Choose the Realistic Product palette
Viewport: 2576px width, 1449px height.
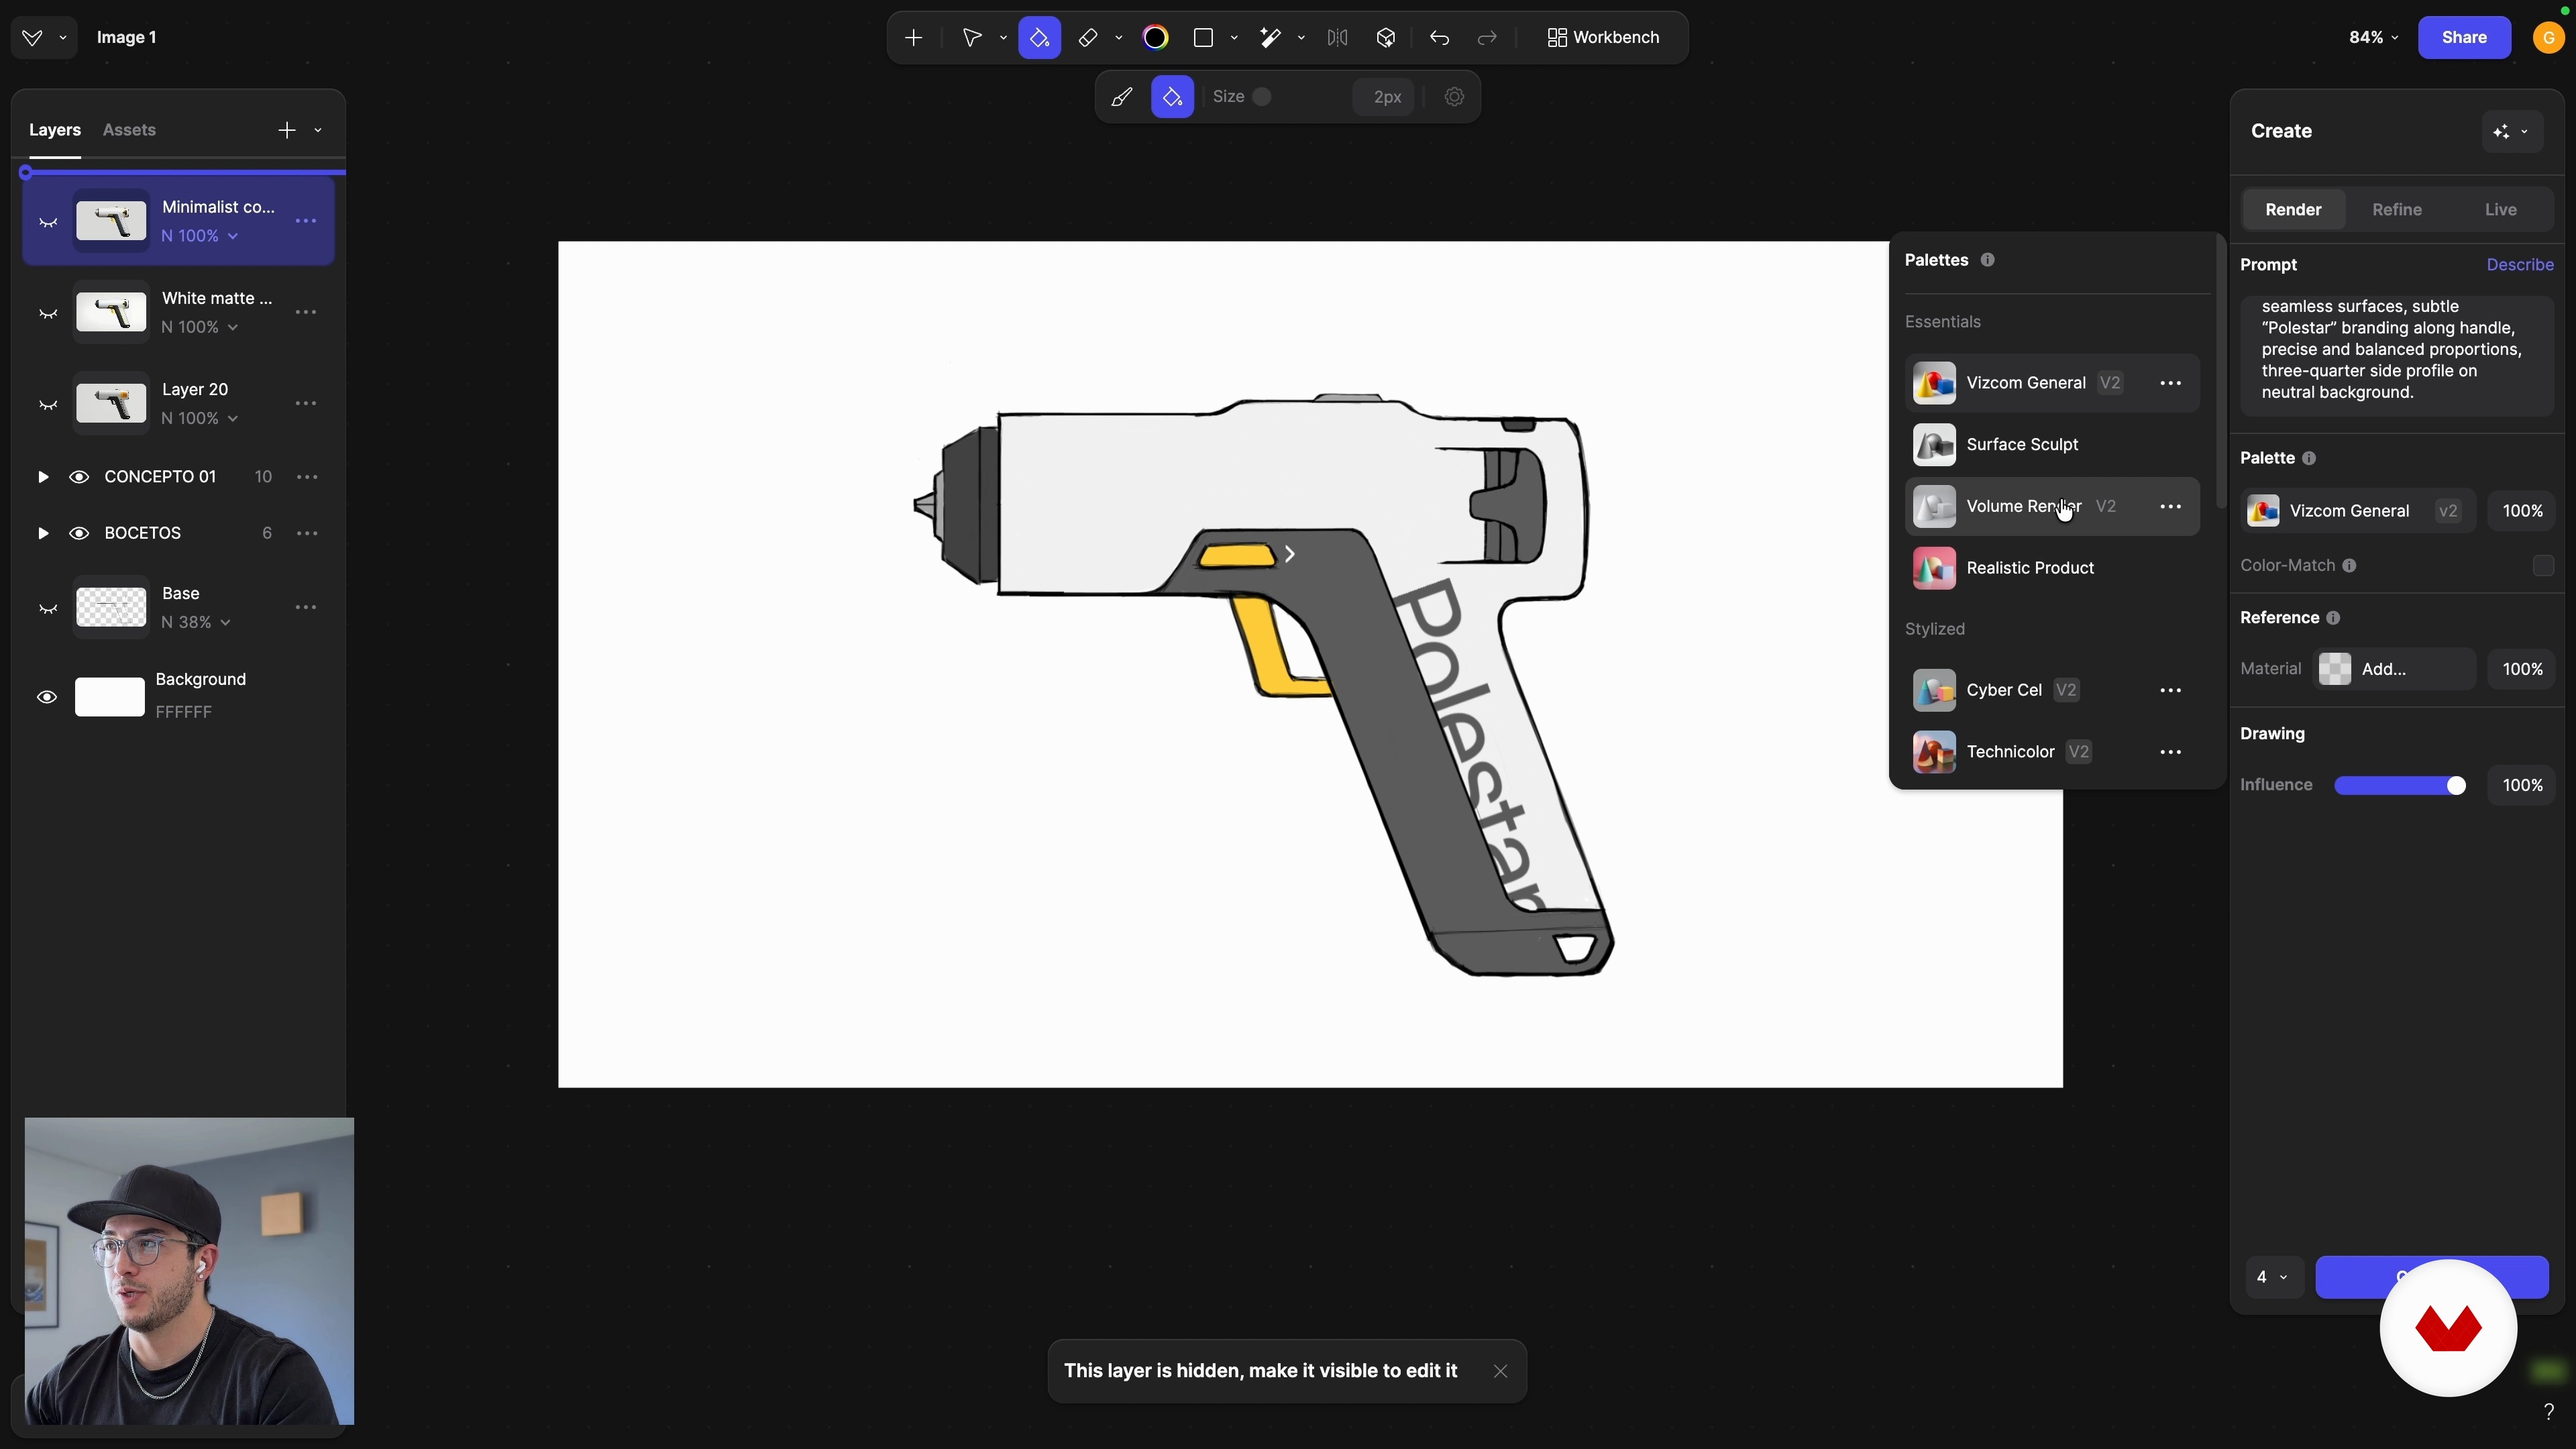click(2052, 568)
